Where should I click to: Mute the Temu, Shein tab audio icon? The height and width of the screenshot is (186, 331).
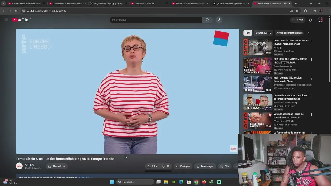pos(285,4)
